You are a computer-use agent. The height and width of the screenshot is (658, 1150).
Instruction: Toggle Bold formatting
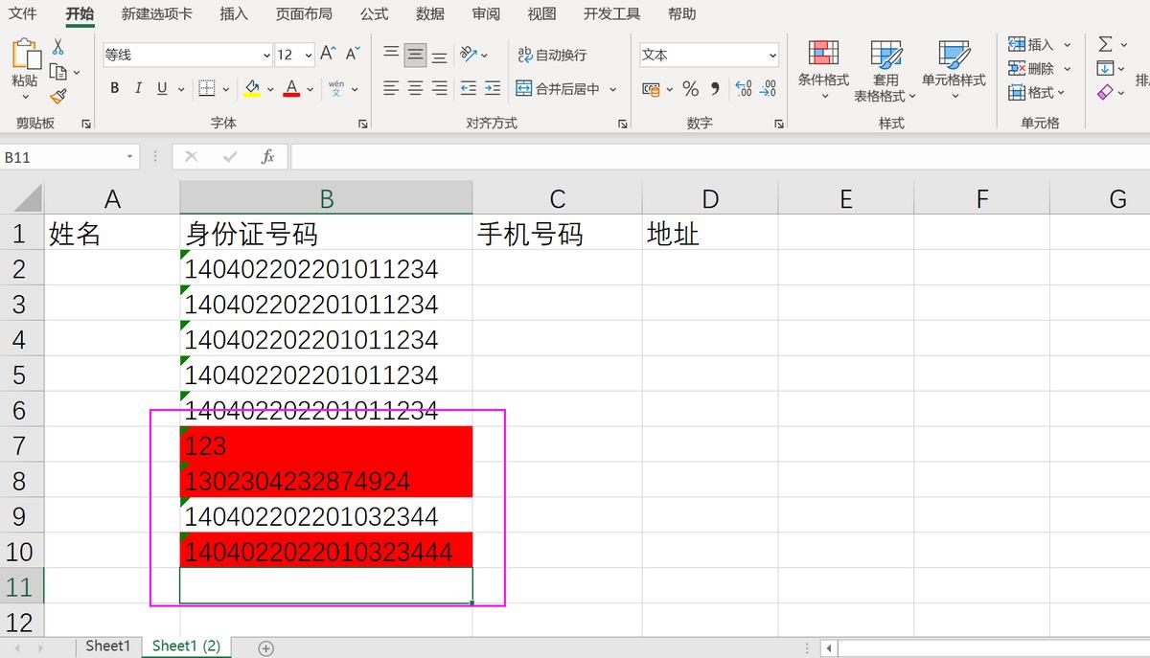pos(114,87)
